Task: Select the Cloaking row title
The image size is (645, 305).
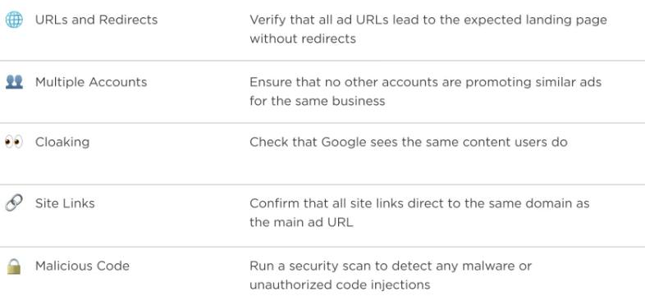Action: coord(62,142)
